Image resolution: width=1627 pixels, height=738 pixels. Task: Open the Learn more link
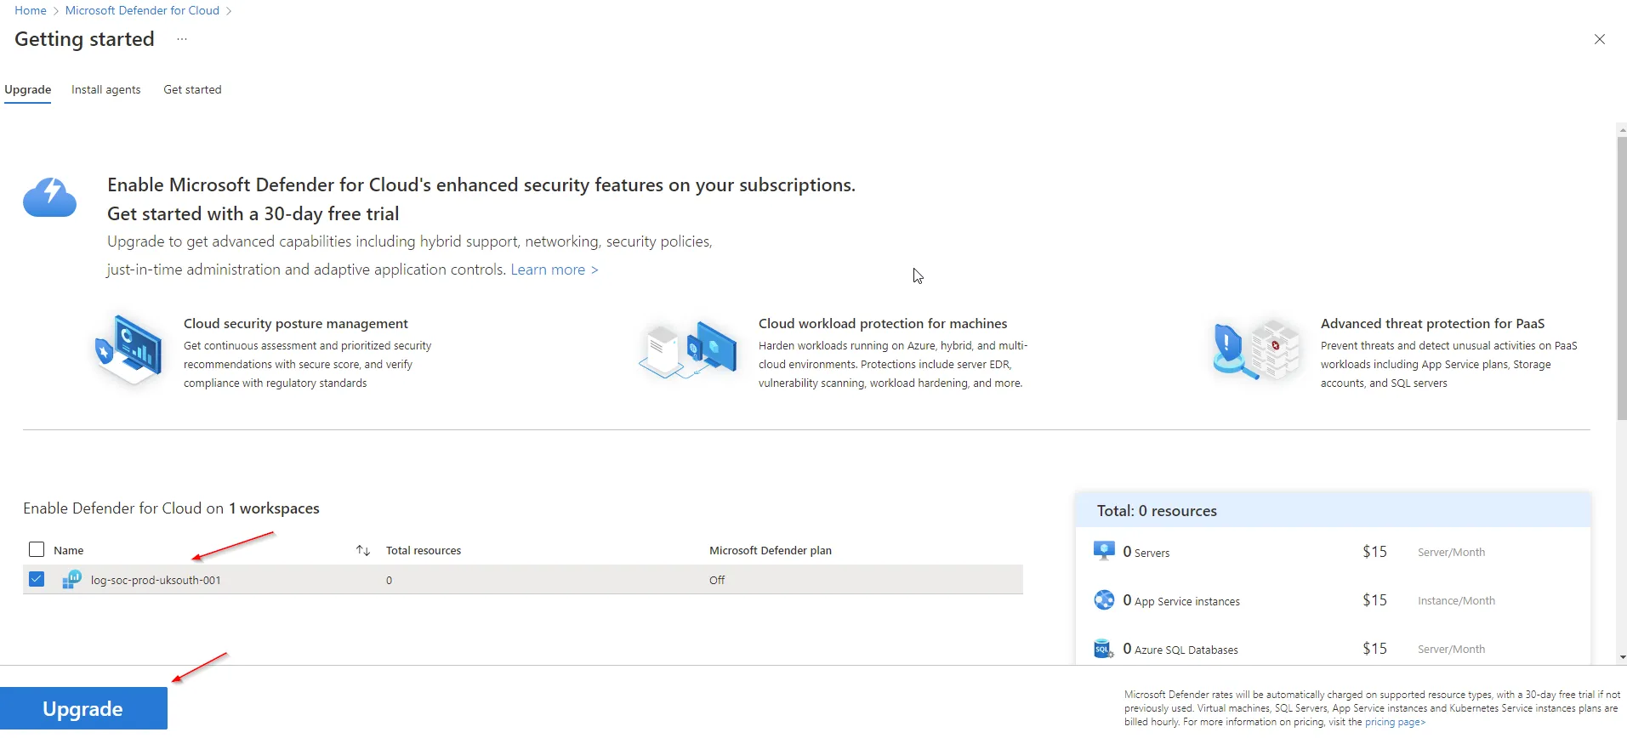pyautogui.click(x=555, y=270)
